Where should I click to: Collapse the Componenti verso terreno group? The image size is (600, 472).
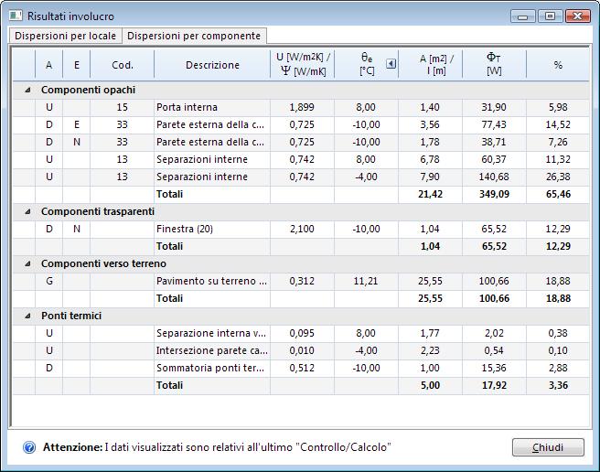(27, 263)
